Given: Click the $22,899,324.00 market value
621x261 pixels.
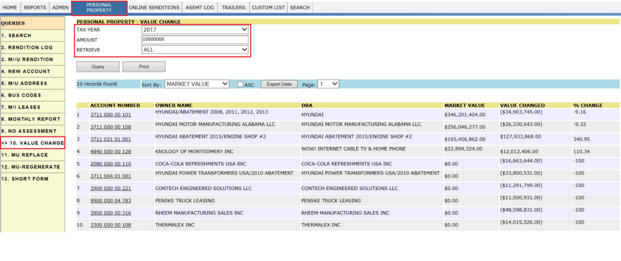Looking at the screenshot, I should (x=463, y=149).
